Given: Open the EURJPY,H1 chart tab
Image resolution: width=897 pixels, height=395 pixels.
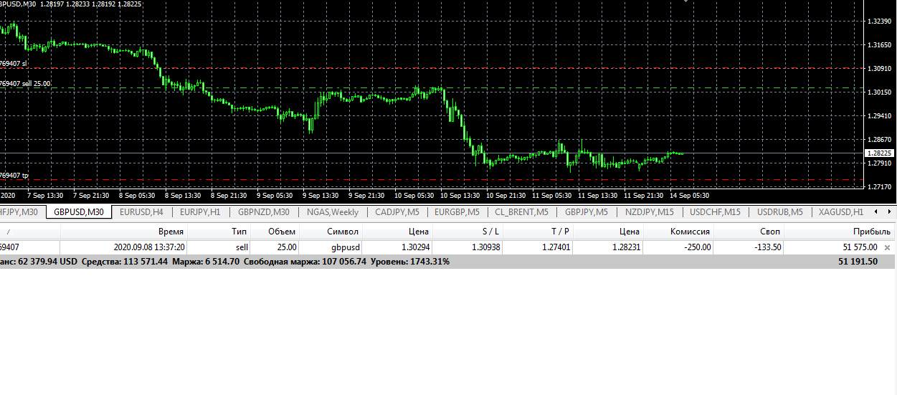Looking at the screenshot, I should (200, 212).
